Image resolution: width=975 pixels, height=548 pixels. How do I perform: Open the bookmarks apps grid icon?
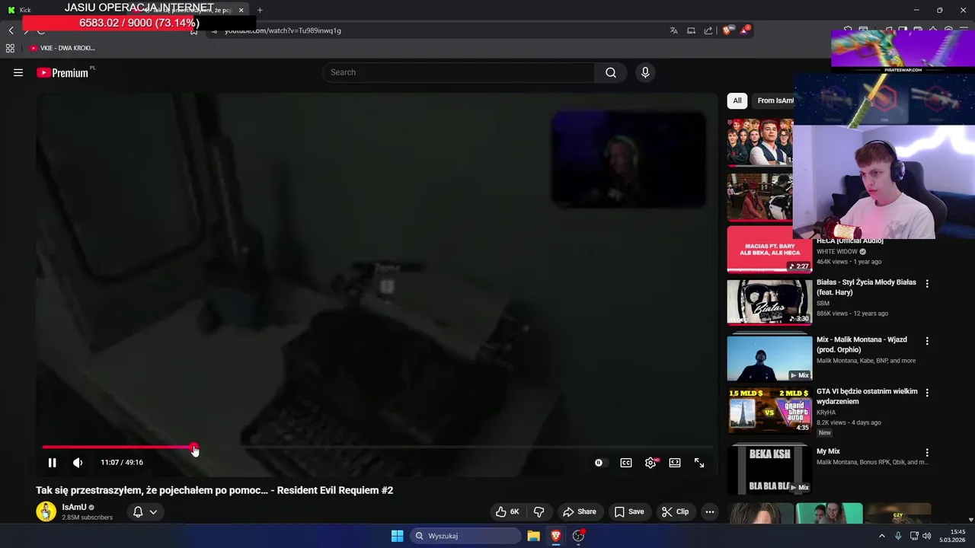click(10, 48)
